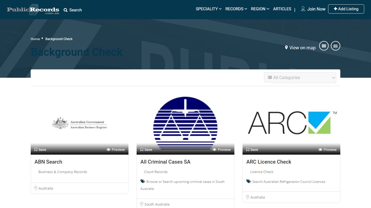Save the All Criminal Cases SA listing

[146, 149]
